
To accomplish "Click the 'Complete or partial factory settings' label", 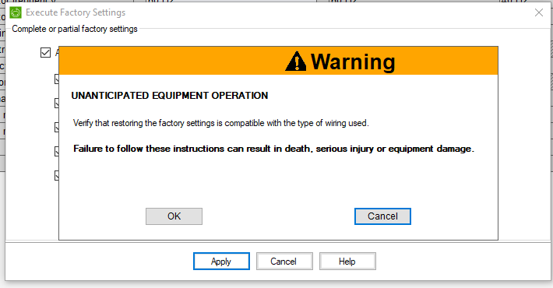I will click(x=75, y=29).
